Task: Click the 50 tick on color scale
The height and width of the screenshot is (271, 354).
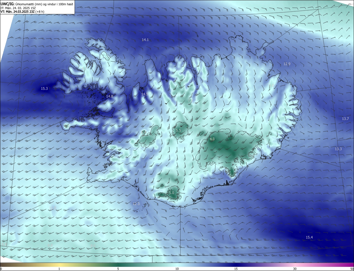Action: pyautogui.click(x=352, y=269)
